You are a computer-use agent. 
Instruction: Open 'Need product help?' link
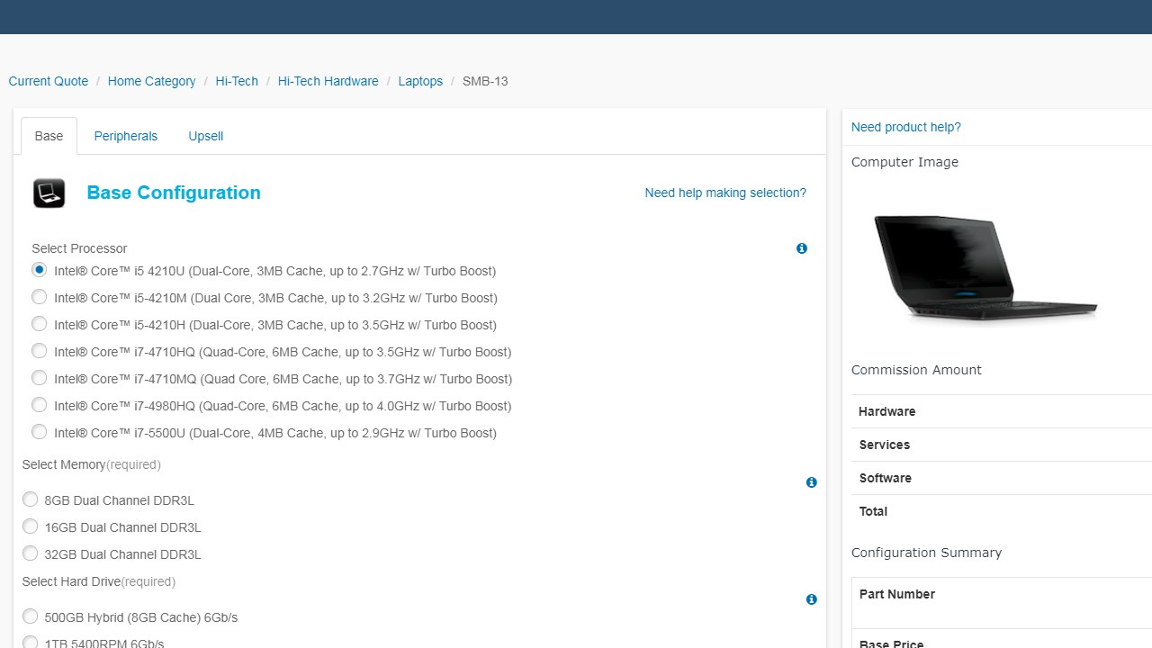click(906, 127)
